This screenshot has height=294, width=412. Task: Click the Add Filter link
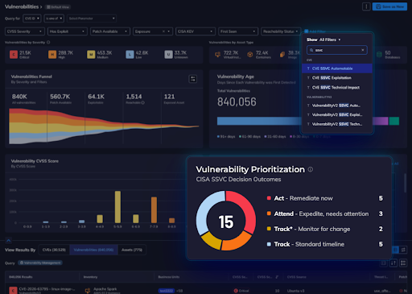click(x=315, y=31)
